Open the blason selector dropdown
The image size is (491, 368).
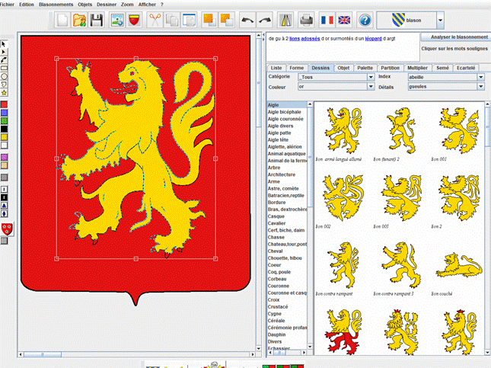[440, 20]
